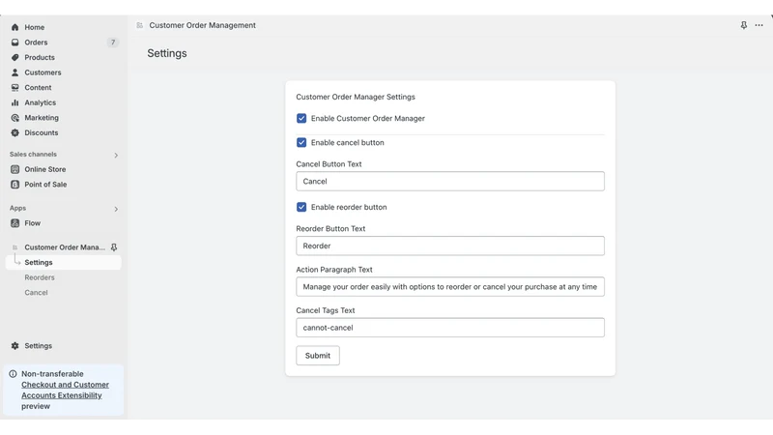
Task: Click the info icon in Non-transferable notice
Action: [x=13, y=374]
